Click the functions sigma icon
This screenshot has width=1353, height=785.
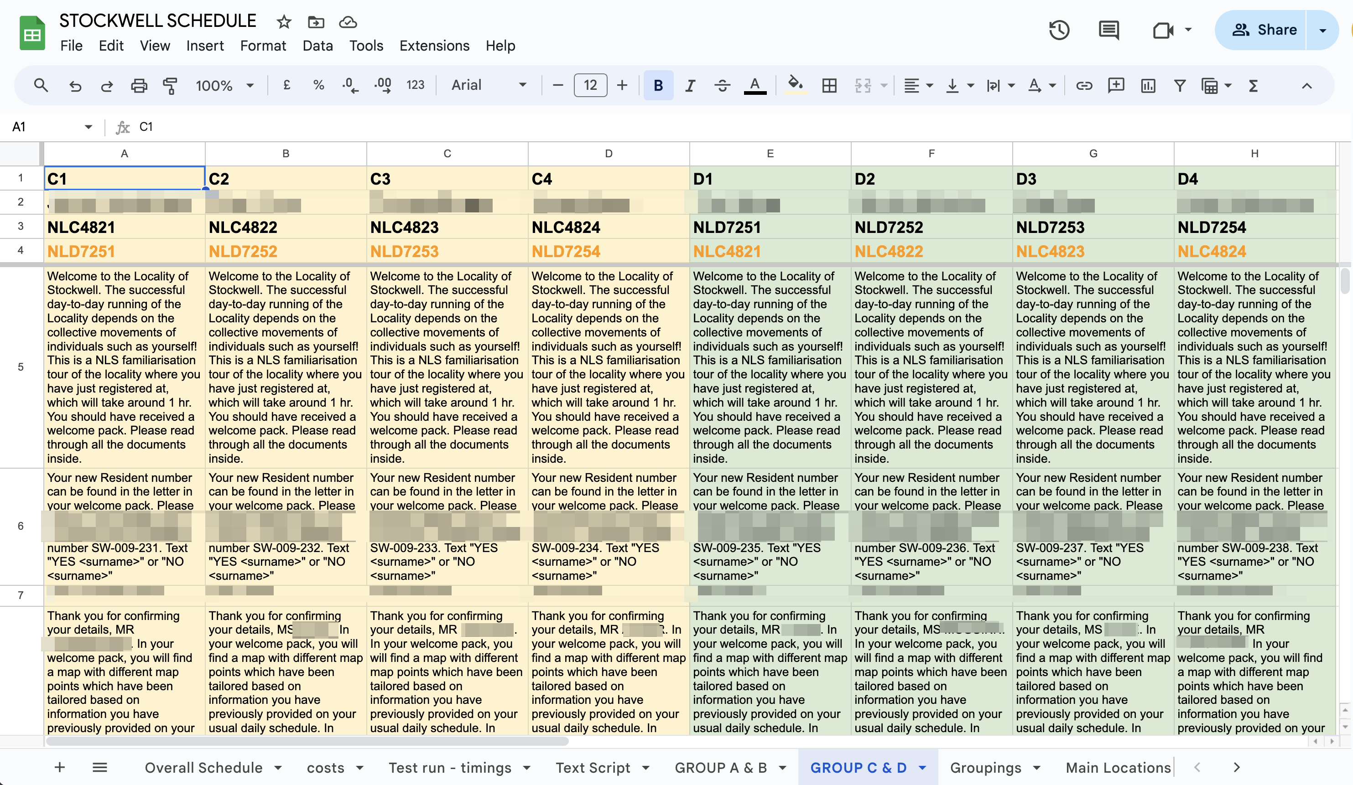1253,85
